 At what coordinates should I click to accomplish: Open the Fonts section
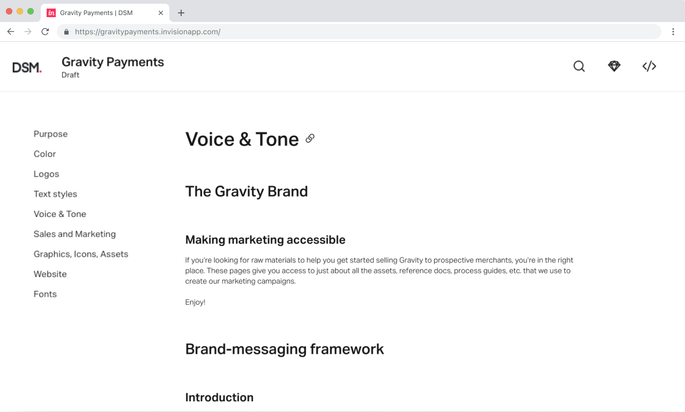[x=45, y=294]
